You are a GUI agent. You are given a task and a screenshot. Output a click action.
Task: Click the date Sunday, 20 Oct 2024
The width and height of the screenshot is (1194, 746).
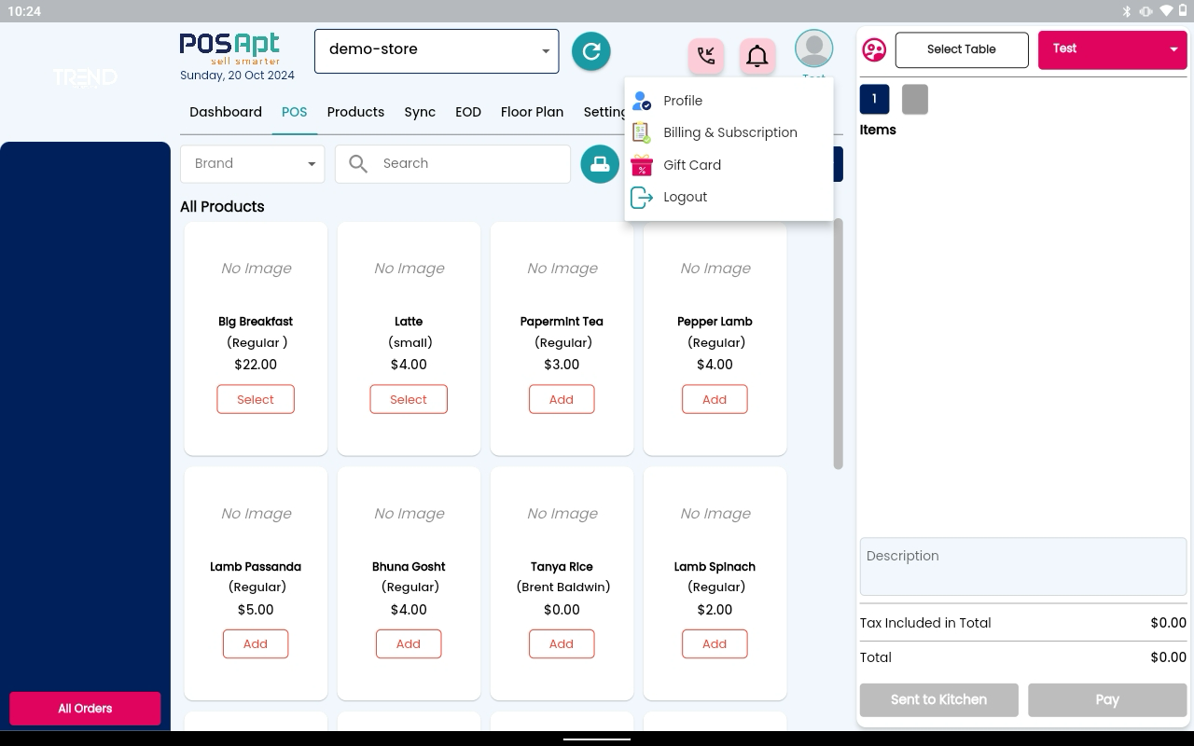point(237,76)
